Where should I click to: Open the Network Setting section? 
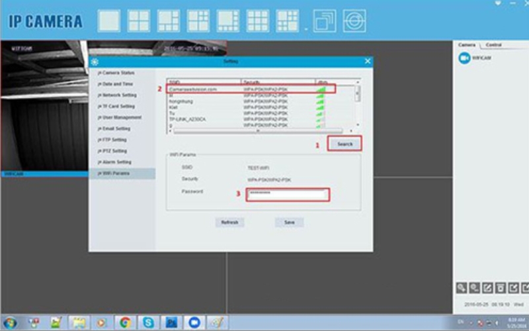pos(119,95)
